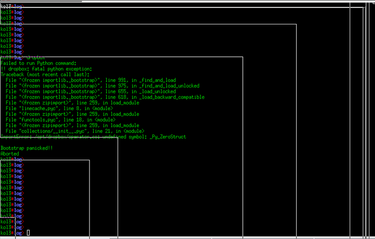Select the ImportError '_Py_ZeroStruct' message line
Viewport: 375px width, 239px height.
coord(93,137)
